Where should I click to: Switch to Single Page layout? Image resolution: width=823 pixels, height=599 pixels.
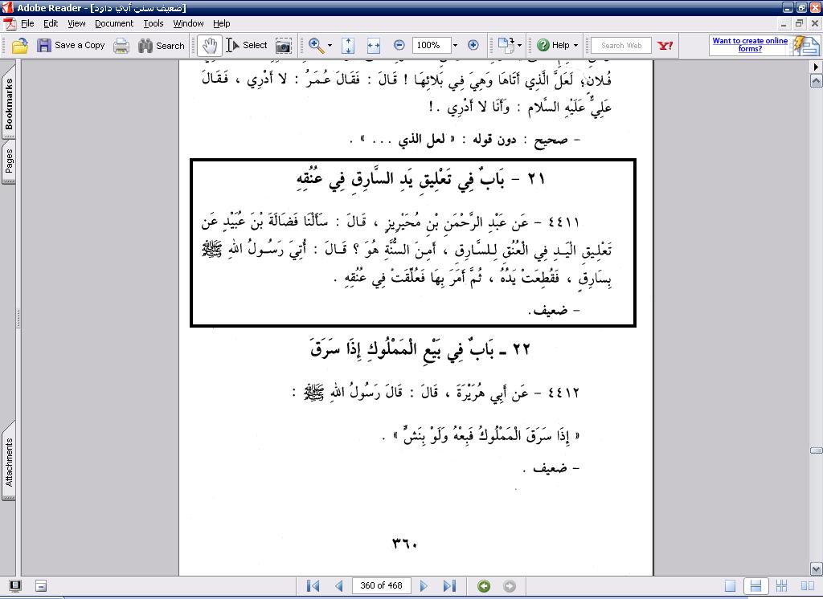[x=731, y=586]
